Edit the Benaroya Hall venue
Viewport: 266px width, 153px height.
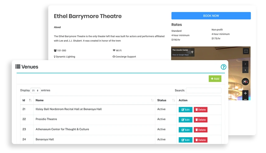tap(185, 140)
